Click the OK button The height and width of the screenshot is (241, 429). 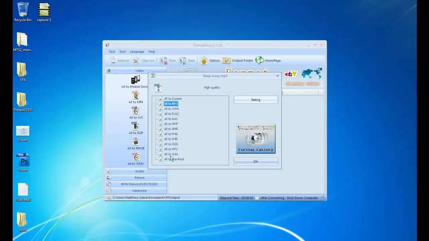click(x=256, y=162)
